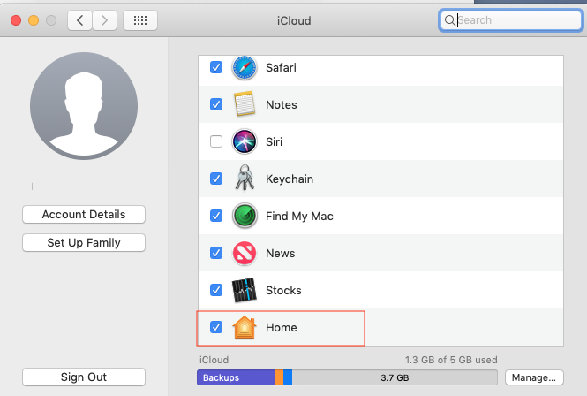Click the Find My Mac label

[299, 216]
